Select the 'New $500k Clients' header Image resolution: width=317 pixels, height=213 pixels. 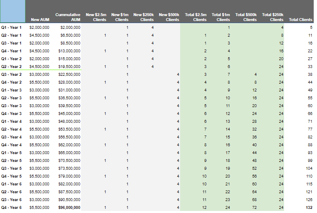[169, 17]
